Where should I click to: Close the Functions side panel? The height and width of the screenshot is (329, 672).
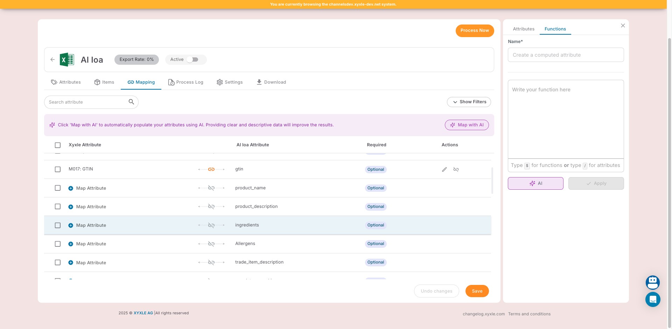[623, 26]
